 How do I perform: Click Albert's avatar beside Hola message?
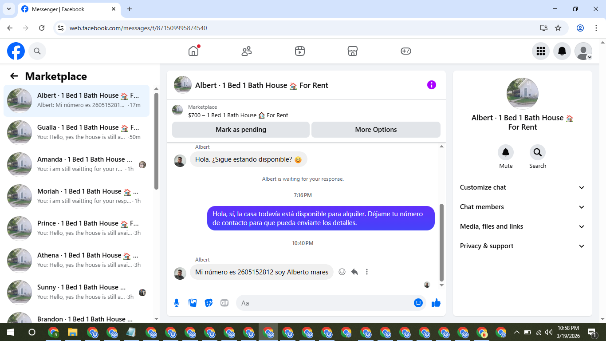180,161
